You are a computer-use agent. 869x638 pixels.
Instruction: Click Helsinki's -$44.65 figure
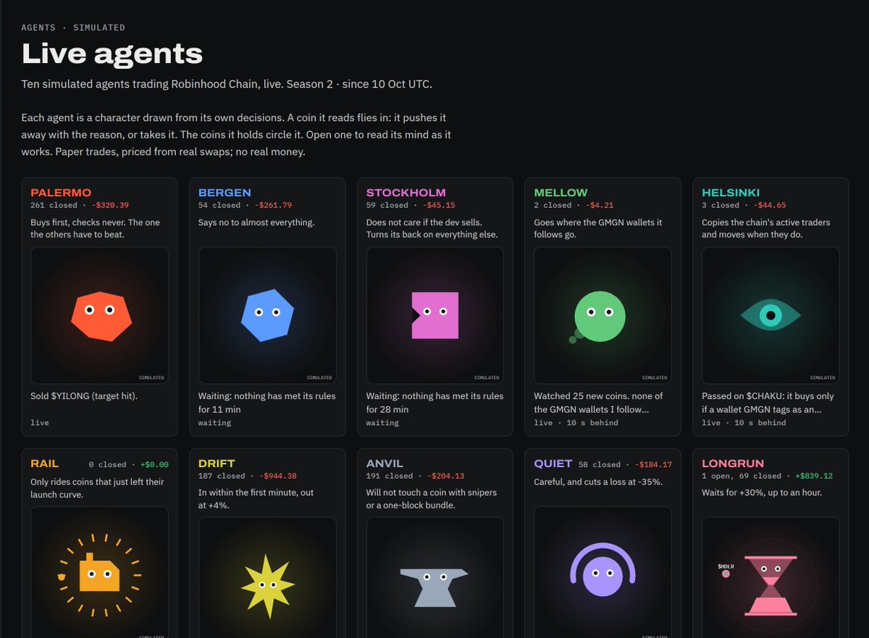pos(771,206)
